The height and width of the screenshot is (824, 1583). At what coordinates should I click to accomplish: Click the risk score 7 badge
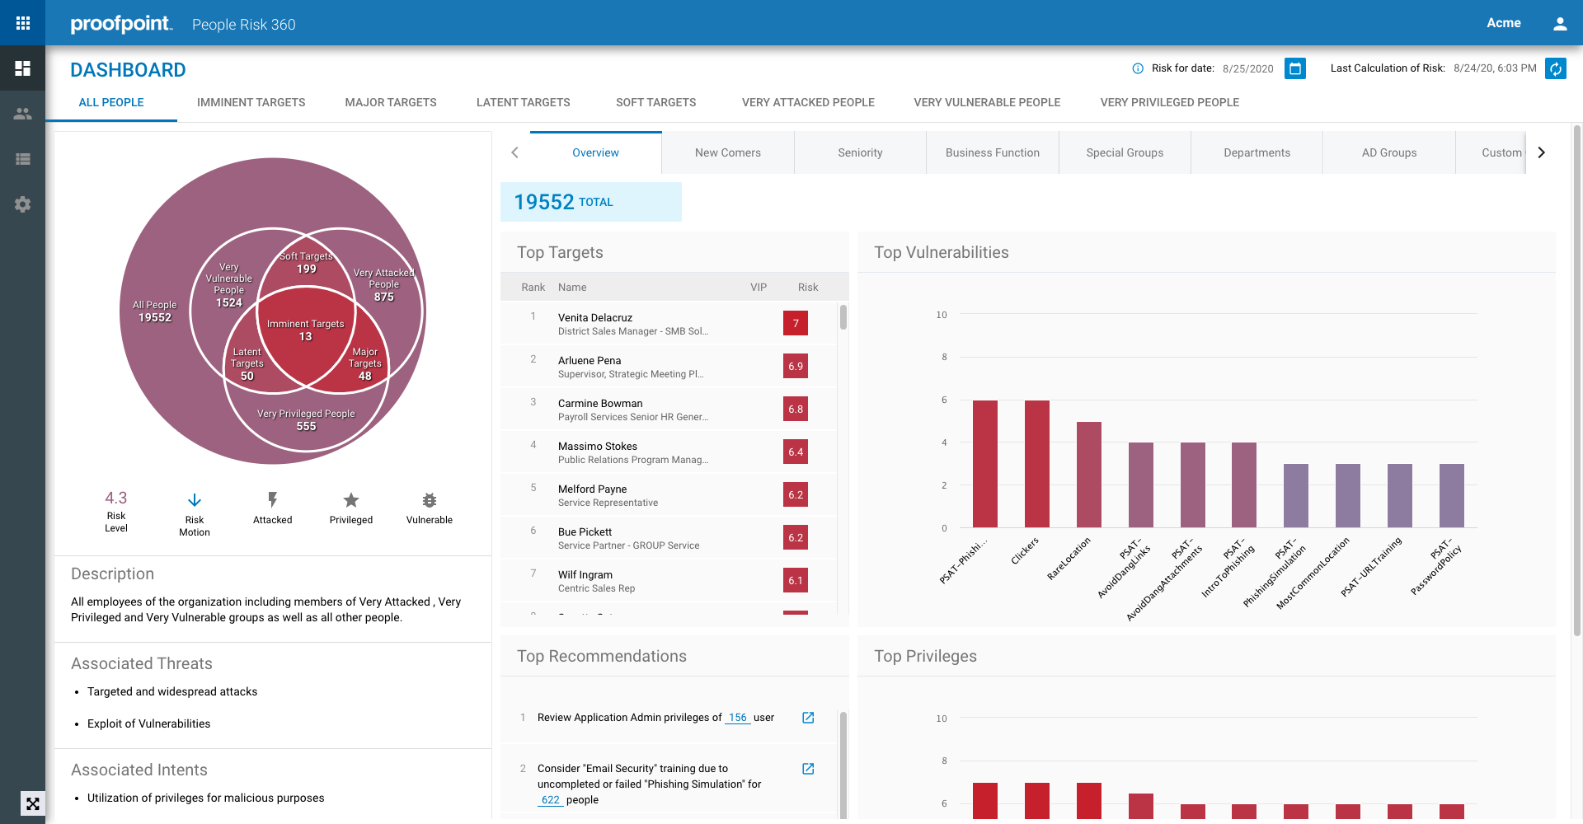pos(796,323)
